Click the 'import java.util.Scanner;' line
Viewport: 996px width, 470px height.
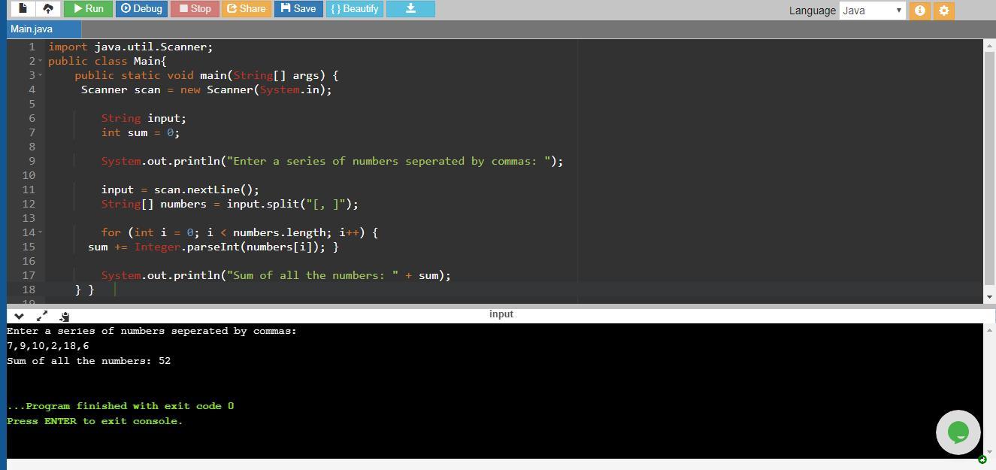click(131, 47)
